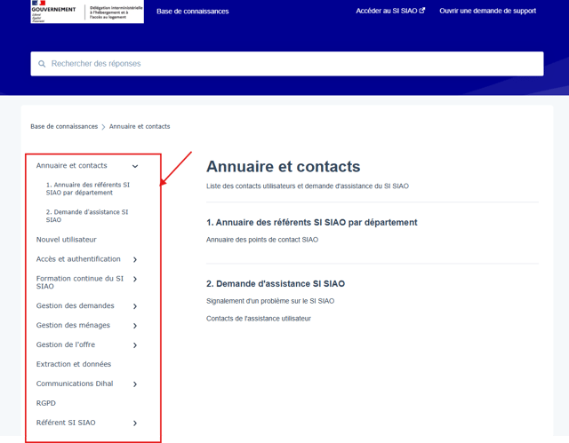Click the magnifier icon in the search bar
The width and height of the screenshot is (569, 443).
pos(42,64)
